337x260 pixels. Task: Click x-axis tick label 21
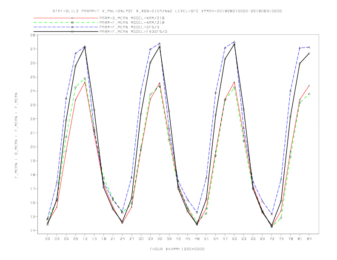click(x=113, y=239)
